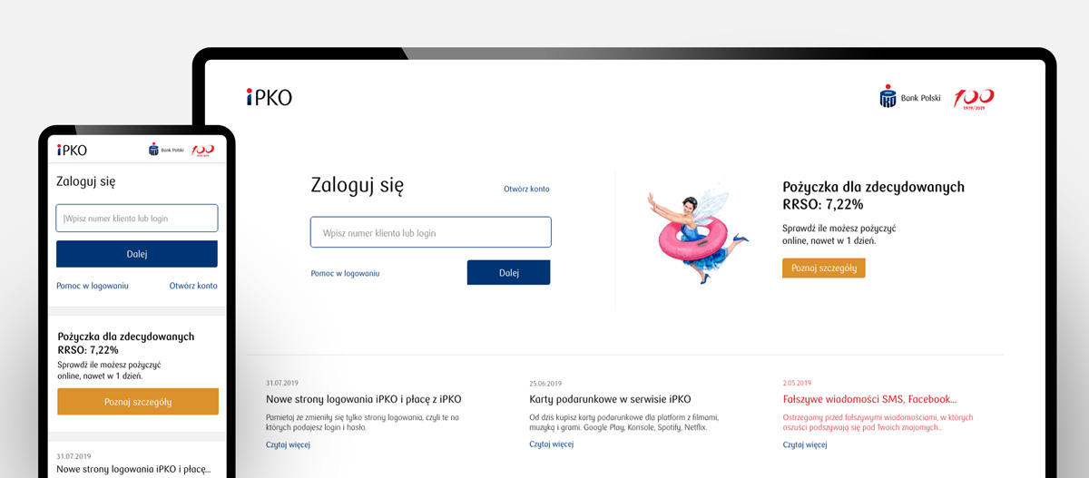Viewport: 1089px width, 478px height.
Task: Click the Bank Polski logo in mobile view
Action: click(x=166, y=150)
